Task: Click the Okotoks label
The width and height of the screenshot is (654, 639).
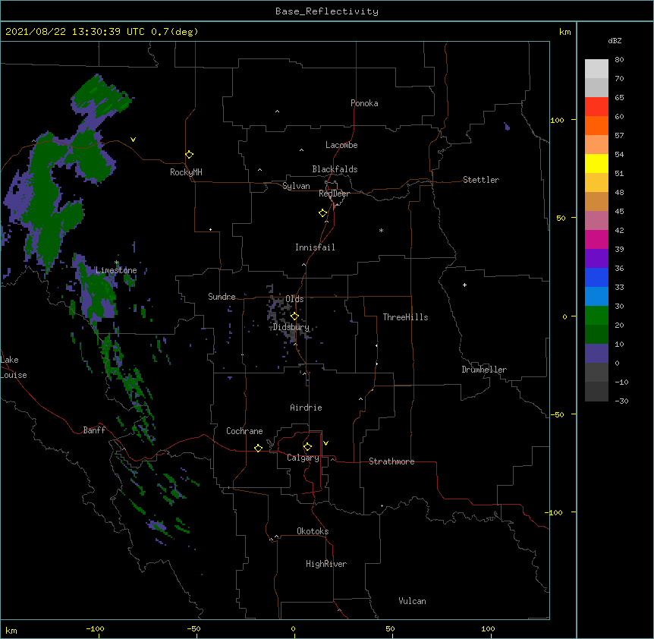Action: 313,531
